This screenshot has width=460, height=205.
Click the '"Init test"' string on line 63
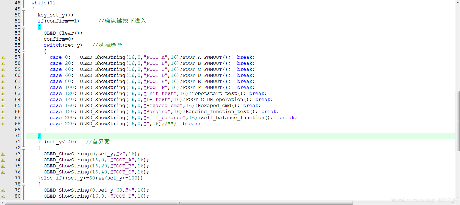[x=160, y=94]
